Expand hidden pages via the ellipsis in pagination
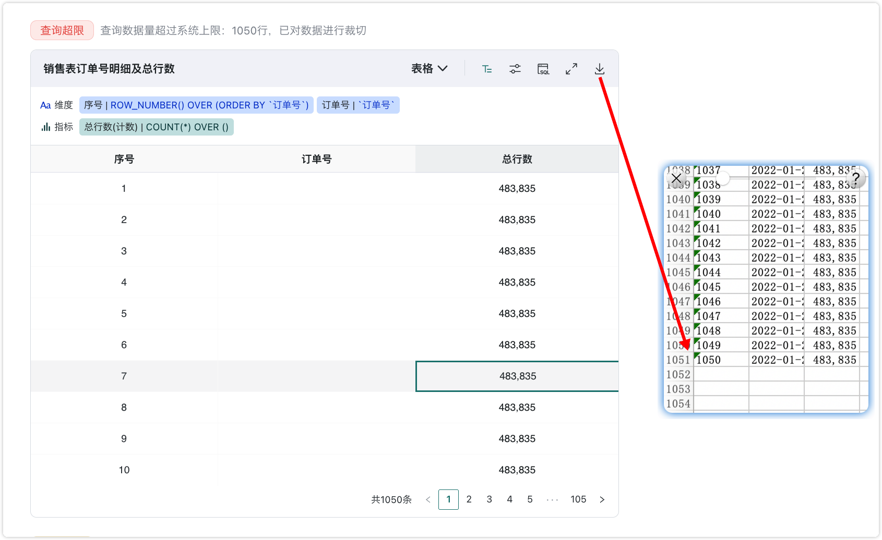 [552, 499]
